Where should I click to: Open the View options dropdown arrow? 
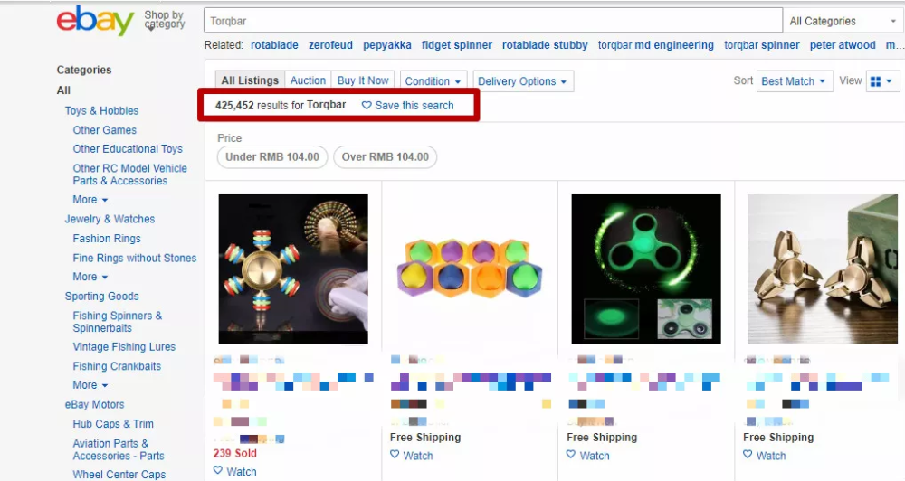pos(889,81)
